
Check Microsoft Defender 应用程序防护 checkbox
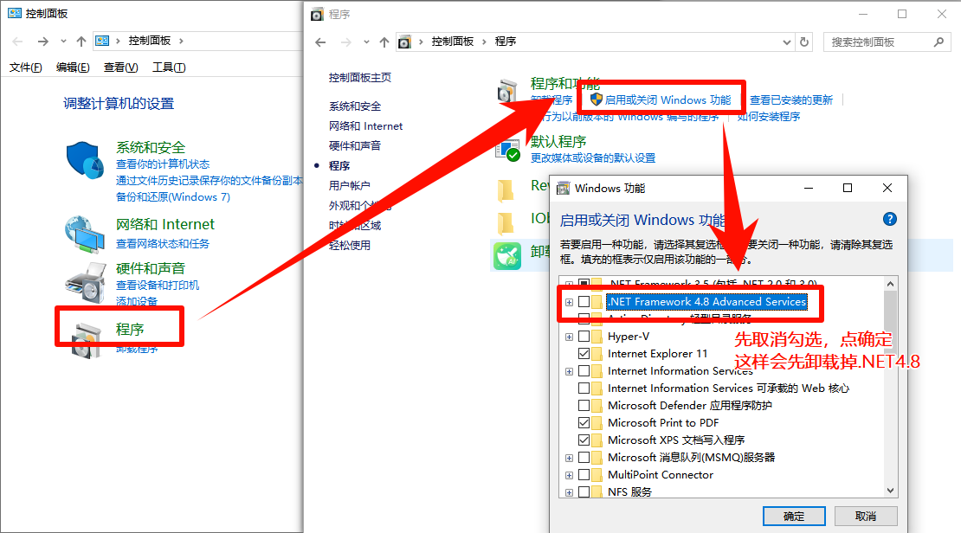coord(584,406)
